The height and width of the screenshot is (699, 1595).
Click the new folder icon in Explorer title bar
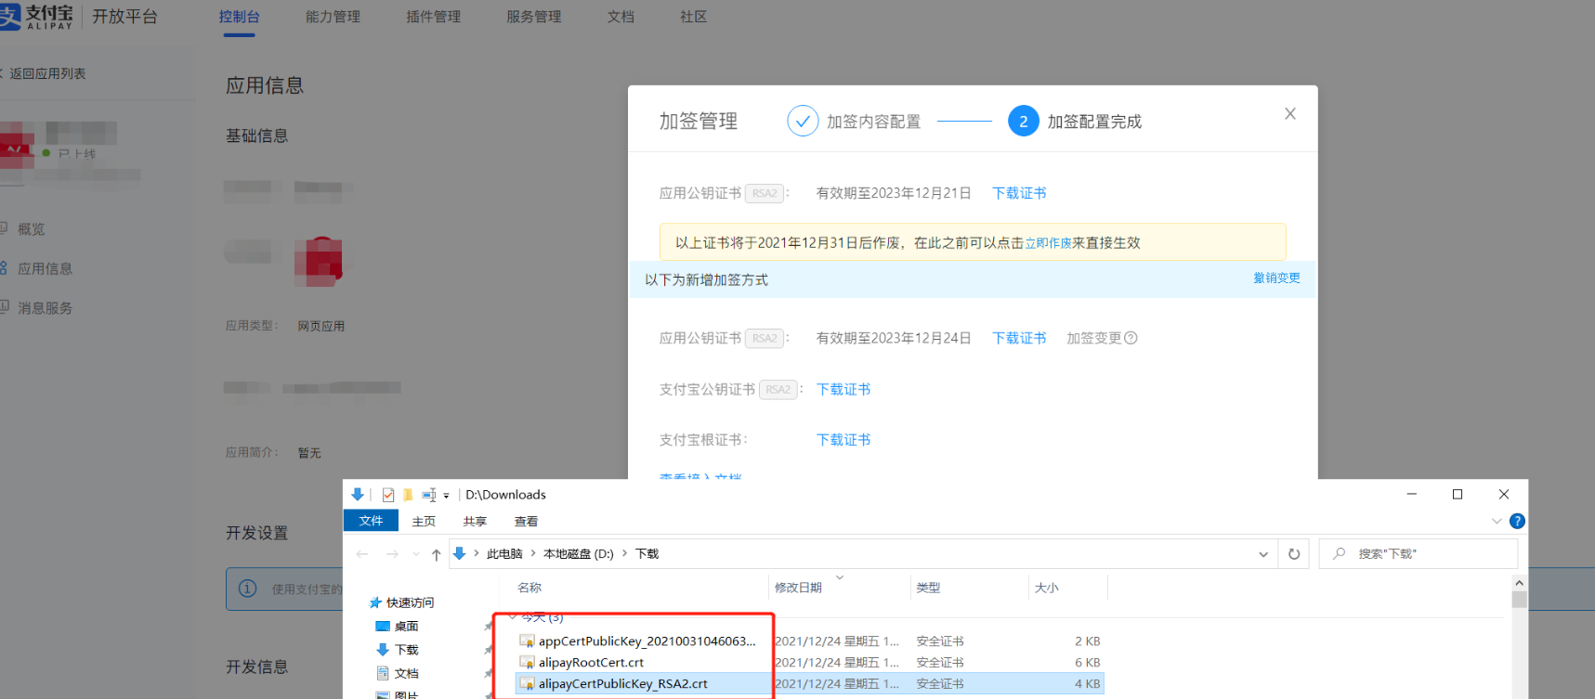point(407,495)
